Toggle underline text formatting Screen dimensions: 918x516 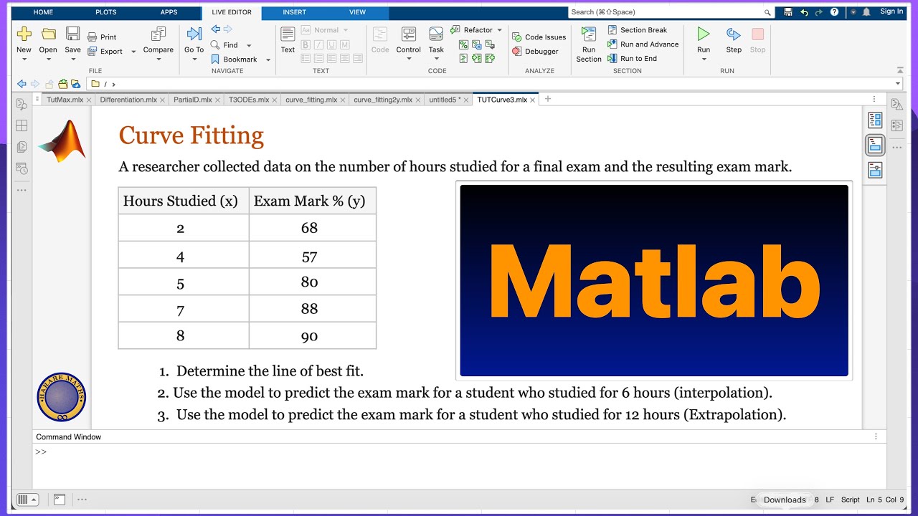(x=332, y=44)
